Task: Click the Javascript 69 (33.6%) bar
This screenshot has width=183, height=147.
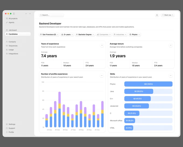Action: coord(136,106)
